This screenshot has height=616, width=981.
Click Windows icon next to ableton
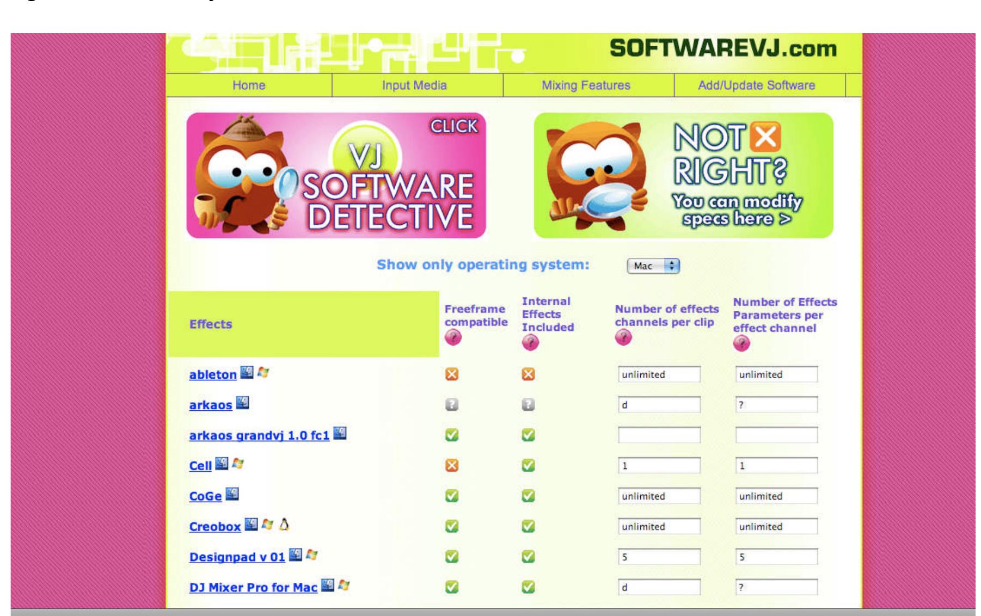[x=263, y=373]
